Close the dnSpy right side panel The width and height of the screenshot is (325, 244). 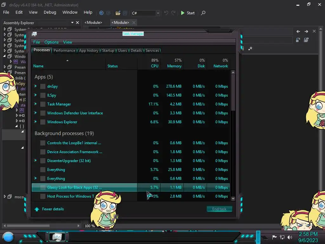tap(314, 31)
